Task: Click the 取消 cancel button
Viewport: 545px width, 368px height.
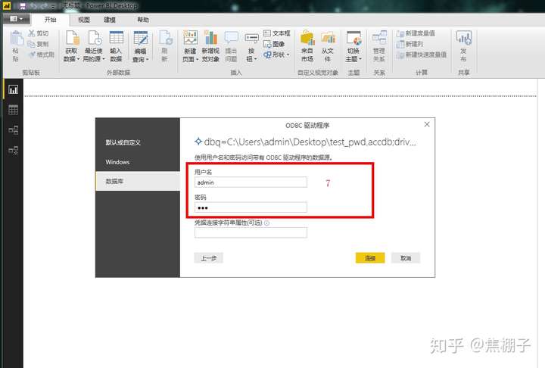Action: (x=406, y=258)
